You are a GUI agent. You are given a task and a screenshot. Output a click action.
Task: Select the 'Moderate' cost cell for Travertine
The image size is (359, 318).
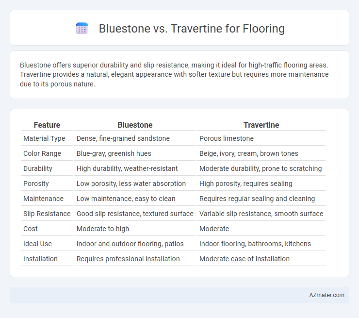214,229
